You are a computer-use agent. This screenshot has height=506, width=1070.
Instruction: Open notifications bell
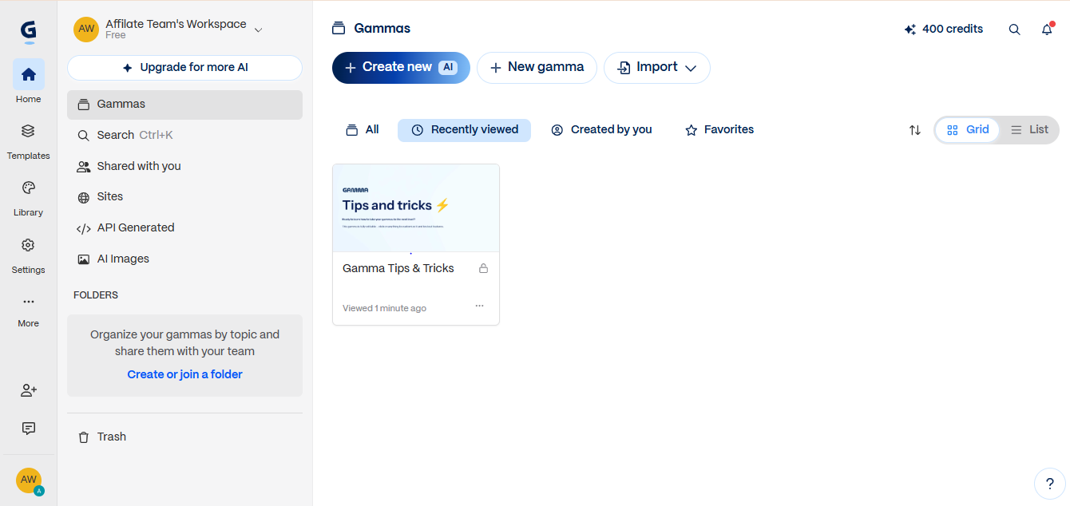[x=1047, y=30]
